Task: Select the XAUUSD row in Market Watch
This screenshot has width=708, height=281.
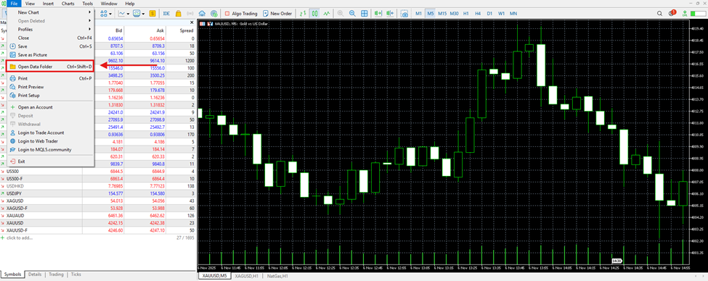Action: pos(97,222)
